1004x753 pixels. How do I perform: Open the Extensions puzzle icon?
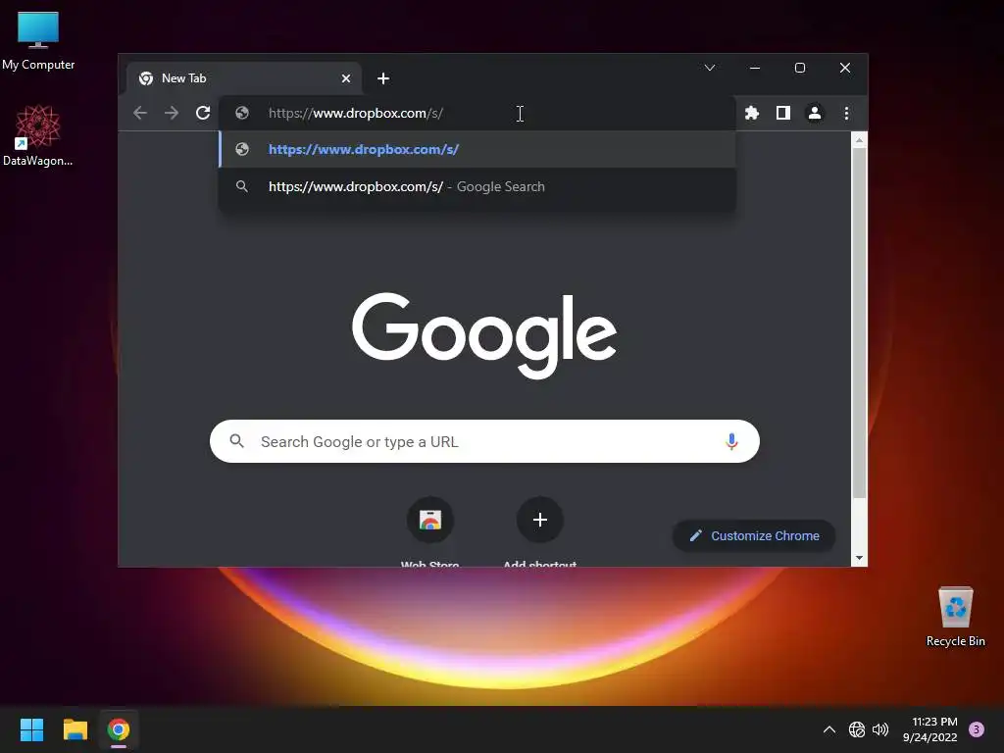click(752, 114)
